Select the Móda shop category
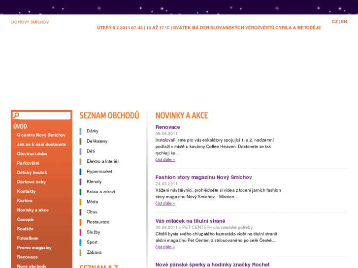Screen dimensions: 358x268 92,202
